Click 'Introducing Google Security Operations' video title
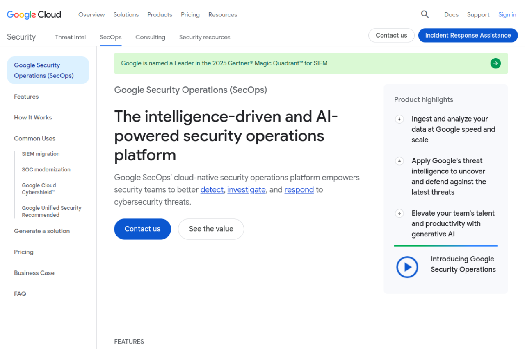 click(x=463, y=264)
